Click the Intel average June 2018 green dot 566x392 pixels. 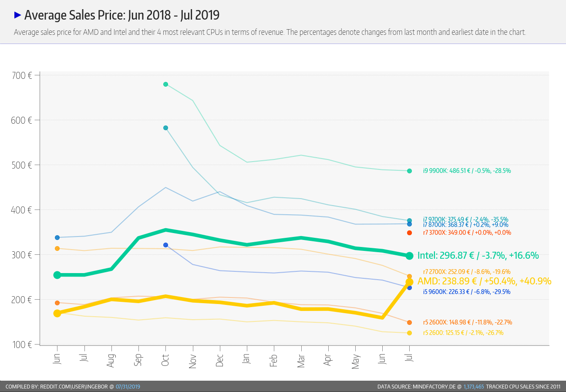coord(57,275)
